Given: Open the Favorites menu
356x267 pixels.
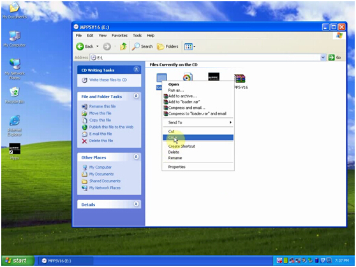Looking at the screenshot, I should [119, 36].
